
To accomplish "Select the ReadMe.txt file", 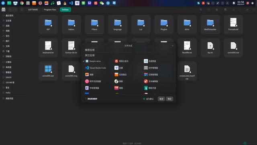I will click(x=187, y=48).
